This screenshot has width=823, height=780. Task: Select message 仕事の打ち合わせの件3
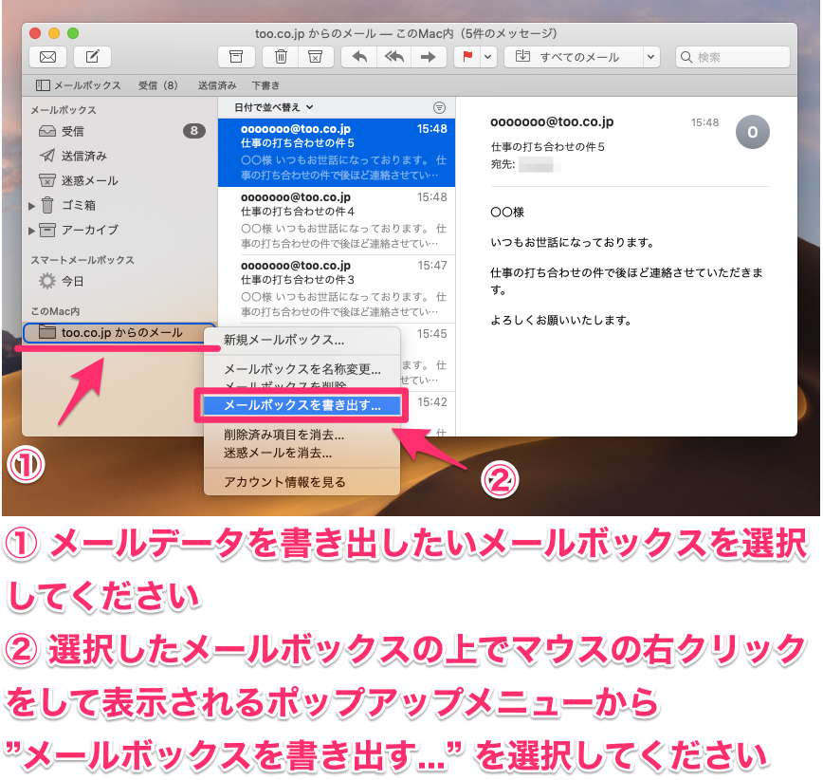(337, 288)
